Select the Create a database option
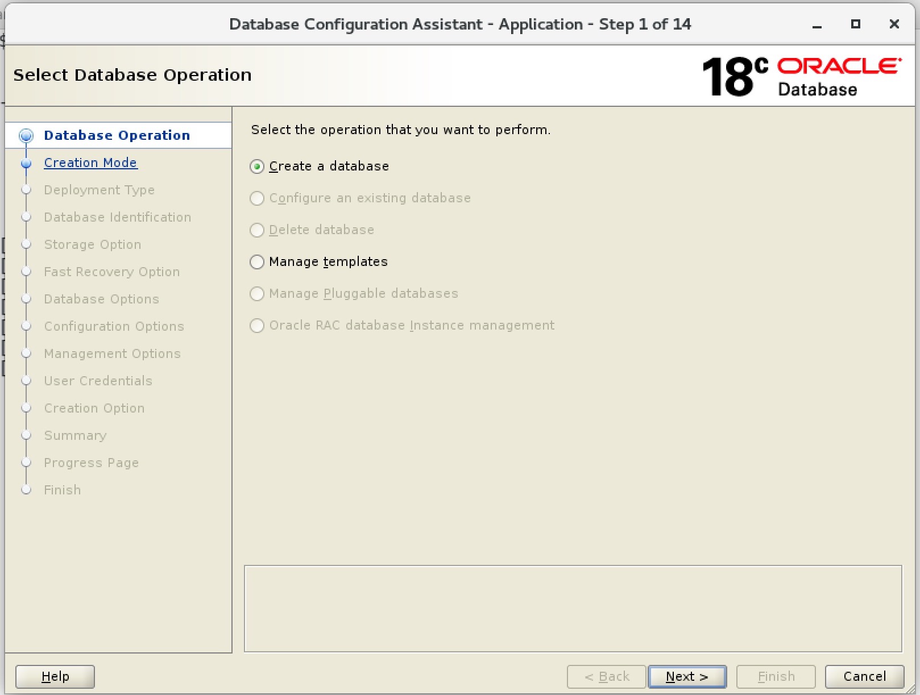Viewport: 920px width, 695px height. click(x=257, y=166)
